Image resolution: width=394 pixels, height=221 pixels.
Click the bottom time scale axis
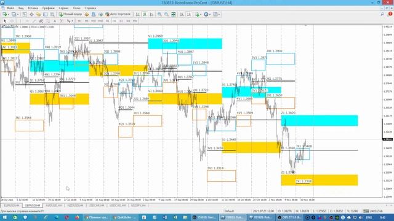(191, 200)
